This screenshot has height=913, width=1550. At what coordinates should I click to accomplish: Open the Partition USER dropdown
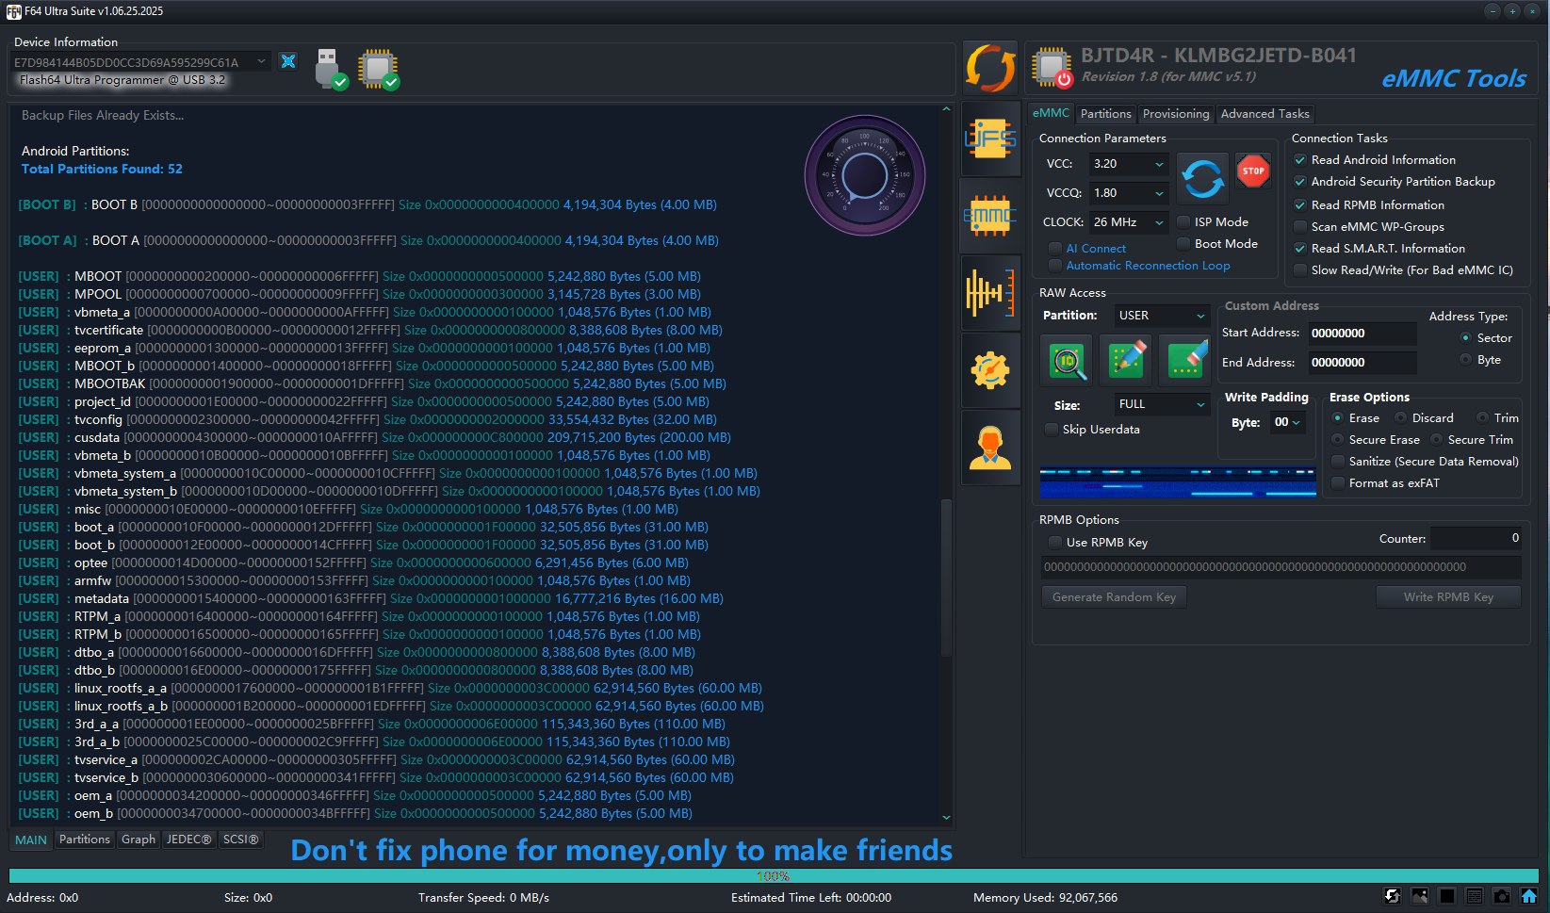coord(1162,316)
